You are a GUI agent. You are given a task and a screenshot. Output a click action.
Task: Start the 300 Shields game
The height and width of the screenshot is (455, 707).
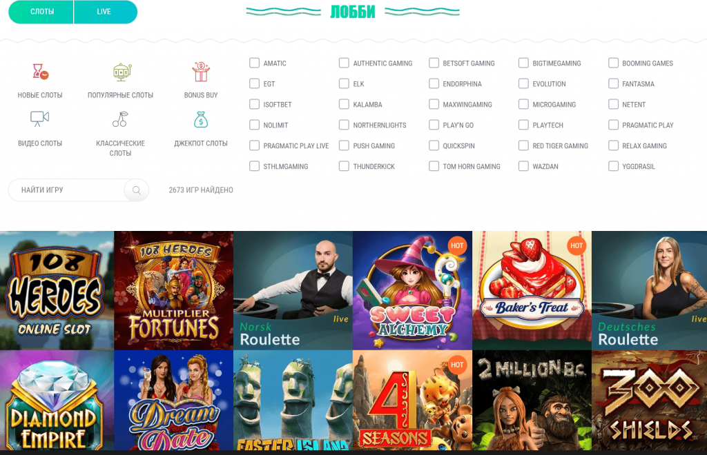[x=649, y=401]
